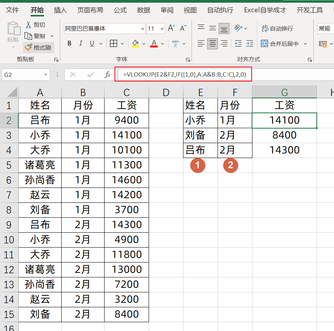Expand the text orientation dropdown arrow
This screenshot has height=331, width=334.
246,28
